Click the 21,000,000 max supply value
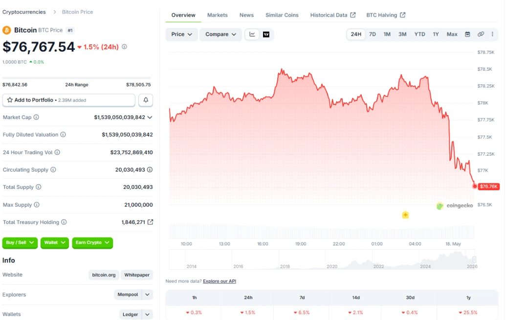The height and width of the screenshot is (320, 506). (138, 205)
